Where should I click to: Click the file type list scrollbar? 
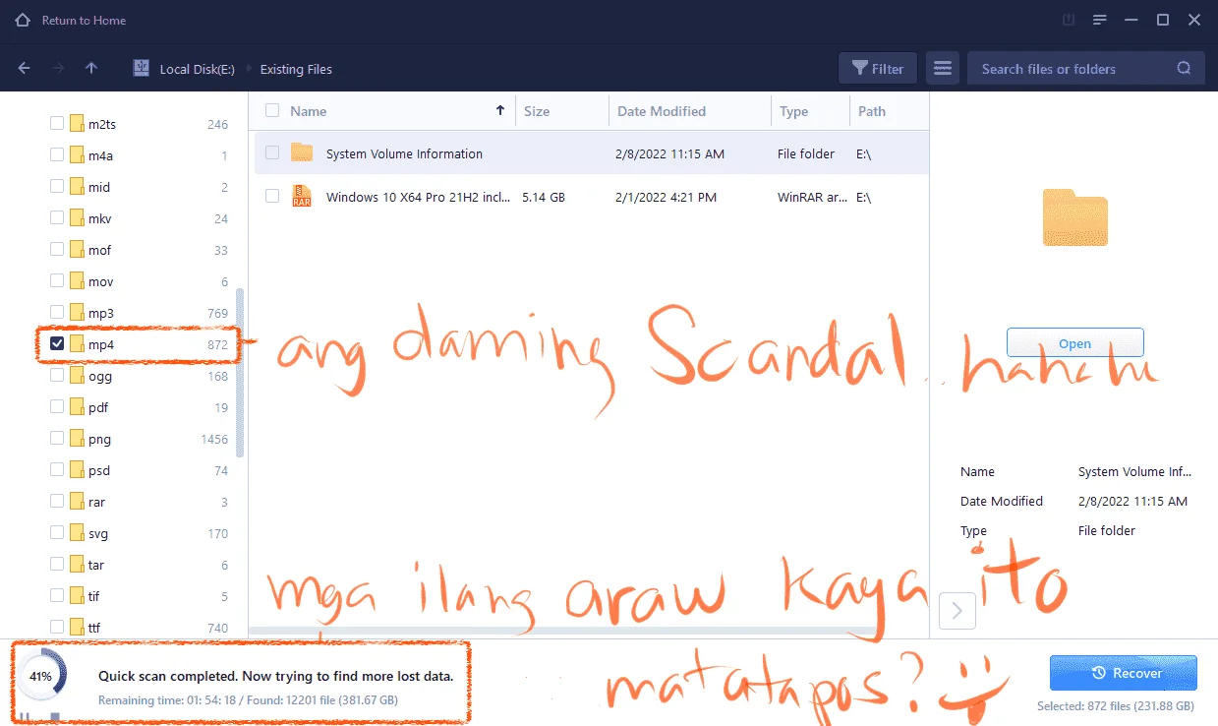point(241,372)
